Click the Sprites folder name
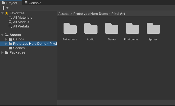The image size is (175, 106). coord(153,39)
